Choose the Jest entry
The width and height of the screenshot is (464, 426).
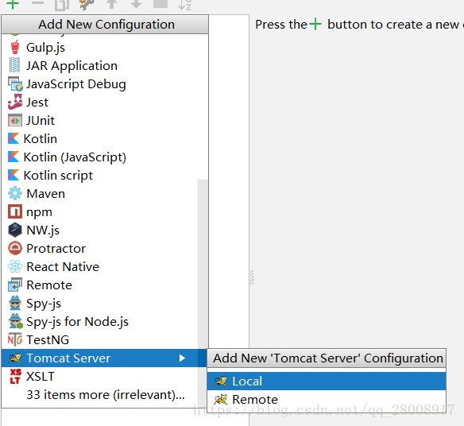[105, 103]
